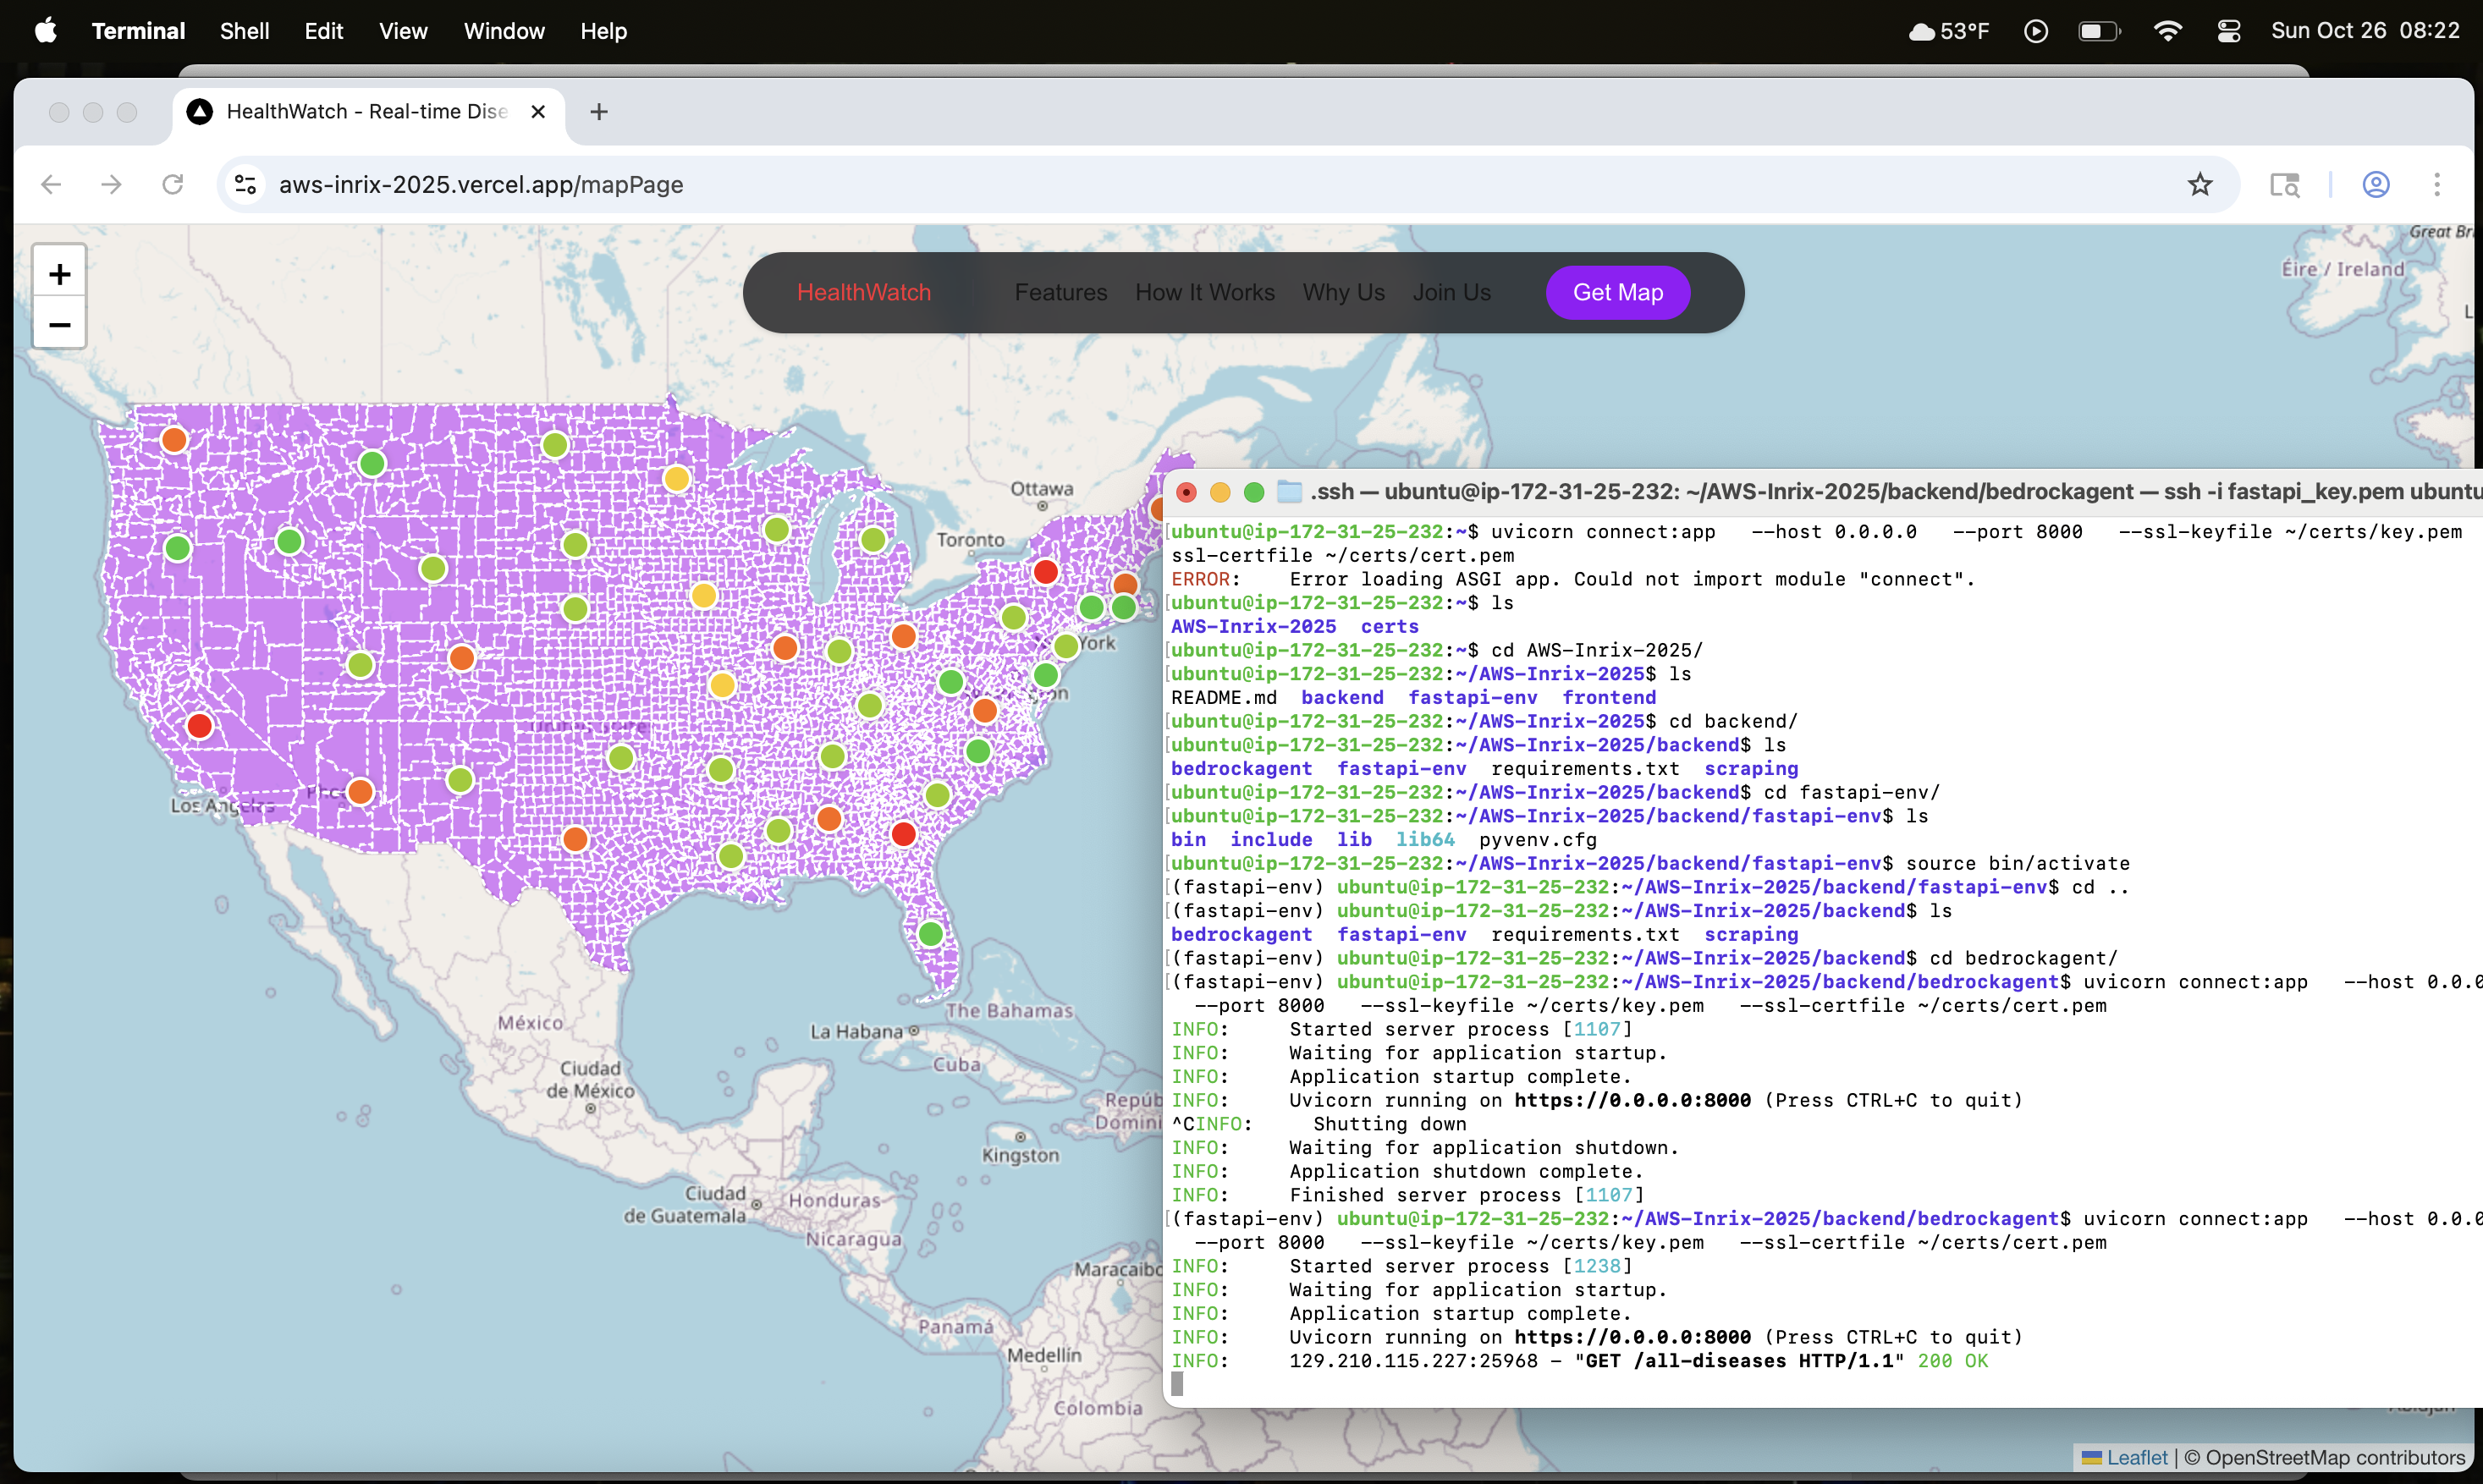Open the site information icon in address bar
Image resolution: width=2483 pixels, height=1484 pixels.
(x=246, y=185)
